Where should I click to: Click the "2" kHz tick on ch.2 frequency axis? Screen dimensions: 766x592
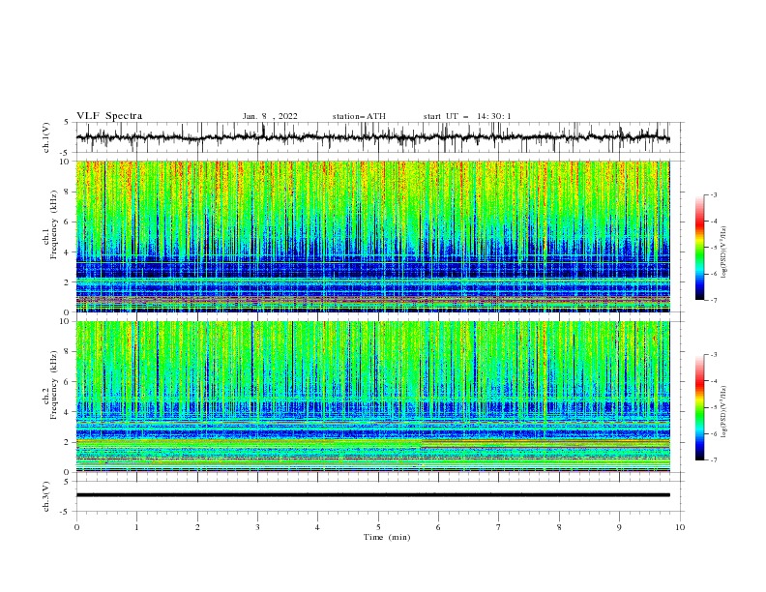(68, 442)
